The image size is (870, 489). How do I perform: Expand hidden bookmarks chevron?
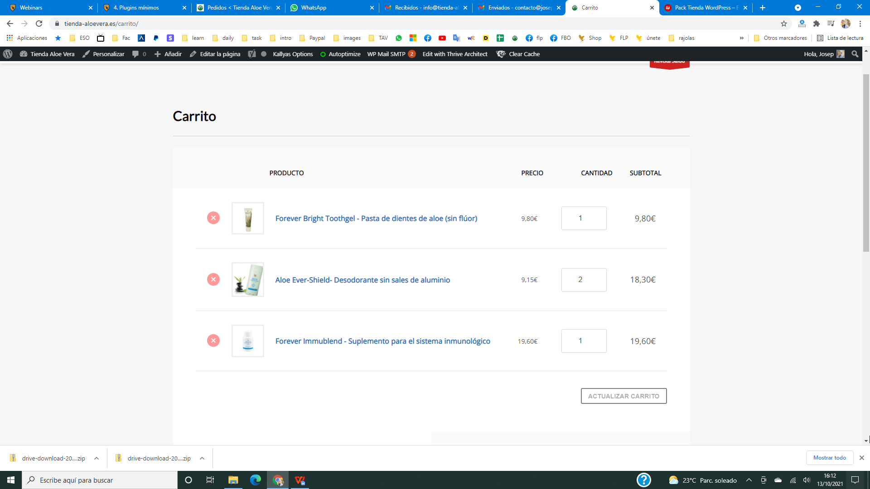(742, 38)
